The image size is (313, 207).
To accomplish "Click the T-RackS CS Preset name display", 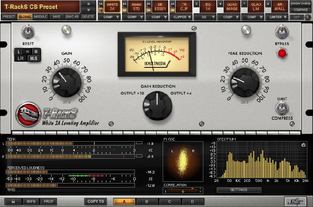I will pyautogui.click(x=40, y=7).
